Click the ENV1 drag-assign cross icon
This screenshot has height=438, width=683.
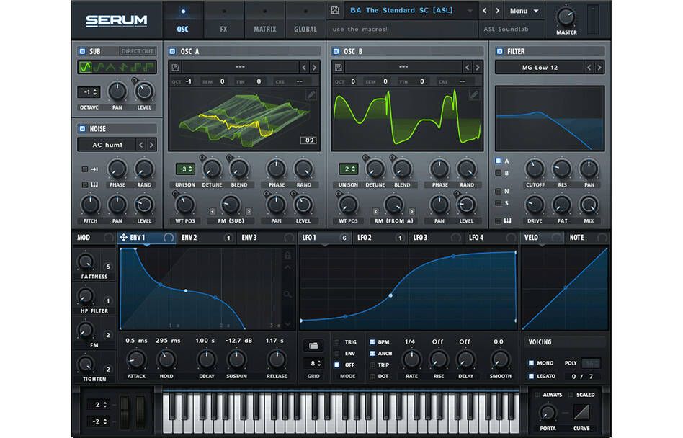click(x=123, y=237)
